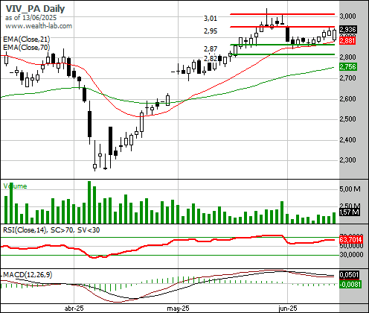This screenshot has width=369, height=313.
Task: Click the 3,000 price axis label
Action: [x=347, y=16]
